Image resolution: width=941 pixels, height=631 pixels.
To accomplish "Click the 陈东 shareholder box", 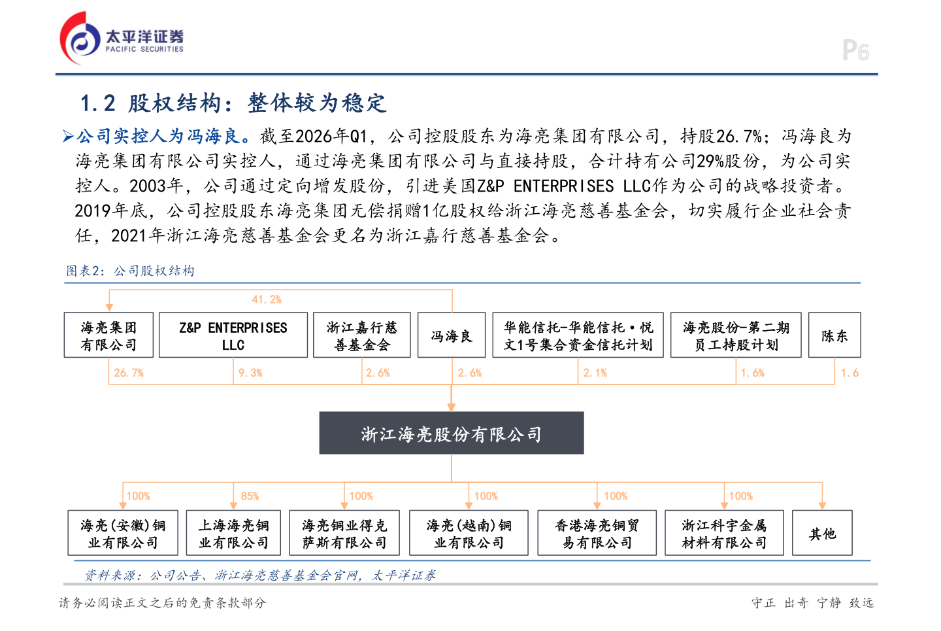I will (834, 335).
